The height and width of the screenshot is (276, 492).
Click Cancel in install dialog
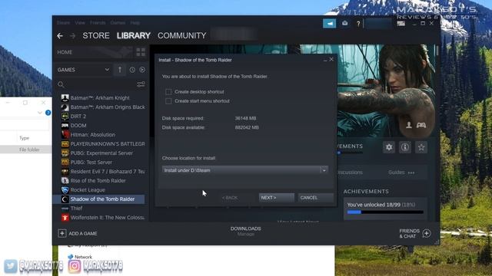(x=316, y=198)
